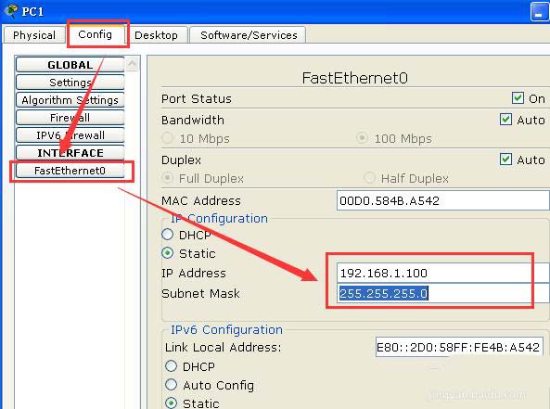
Task: Click the Firewall sidebar button
Action: coord(70,118)
